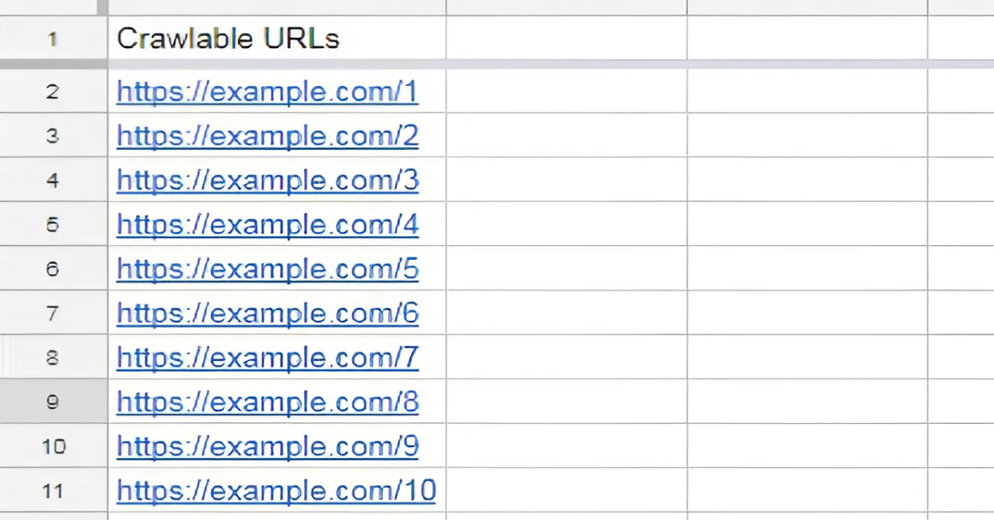The image size is (994, 520).
Task: Select the Crawlable URLs header cell
Action: click(x=277, y=38)
